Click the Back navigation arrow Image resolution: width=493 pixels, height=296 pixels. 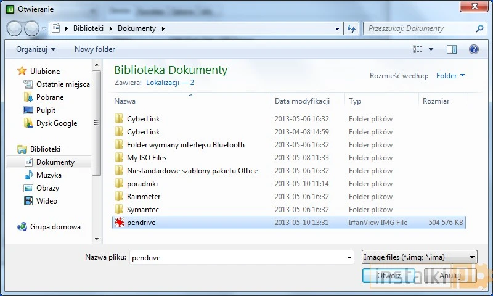[14, 29]
